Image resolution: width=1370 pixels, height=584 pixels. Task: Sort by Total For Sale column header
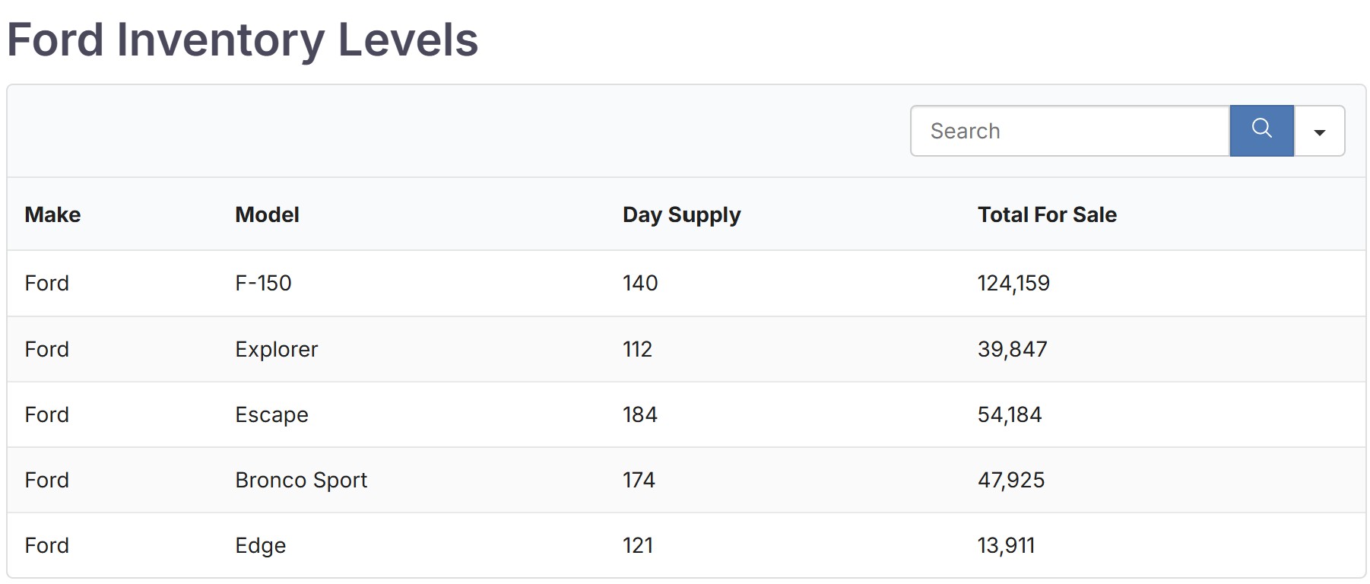click(x=1047, y=215)
